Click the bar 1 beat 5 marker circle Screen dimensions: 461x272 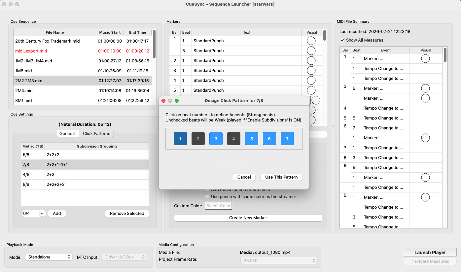click(311, 51)
